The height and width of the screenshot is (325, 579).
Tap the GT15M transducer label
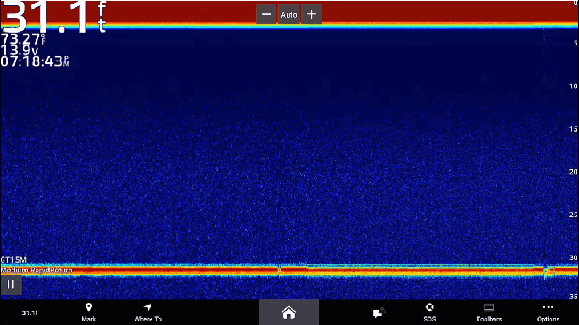pyautogui.click(x=13, y=260)
